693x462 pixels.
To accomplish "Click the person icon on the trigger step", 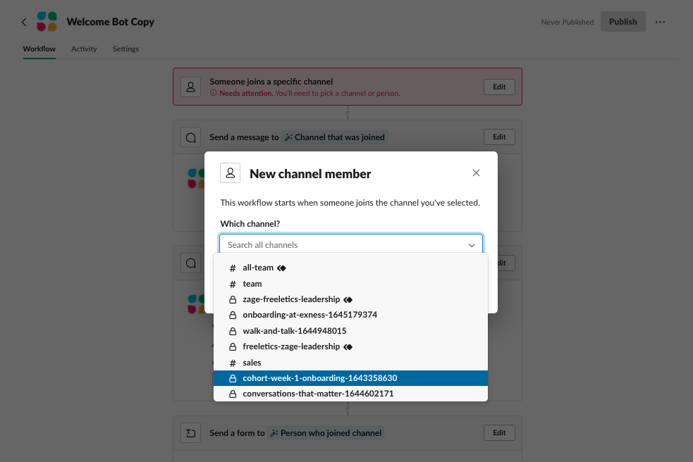I will tap(190, 86).
